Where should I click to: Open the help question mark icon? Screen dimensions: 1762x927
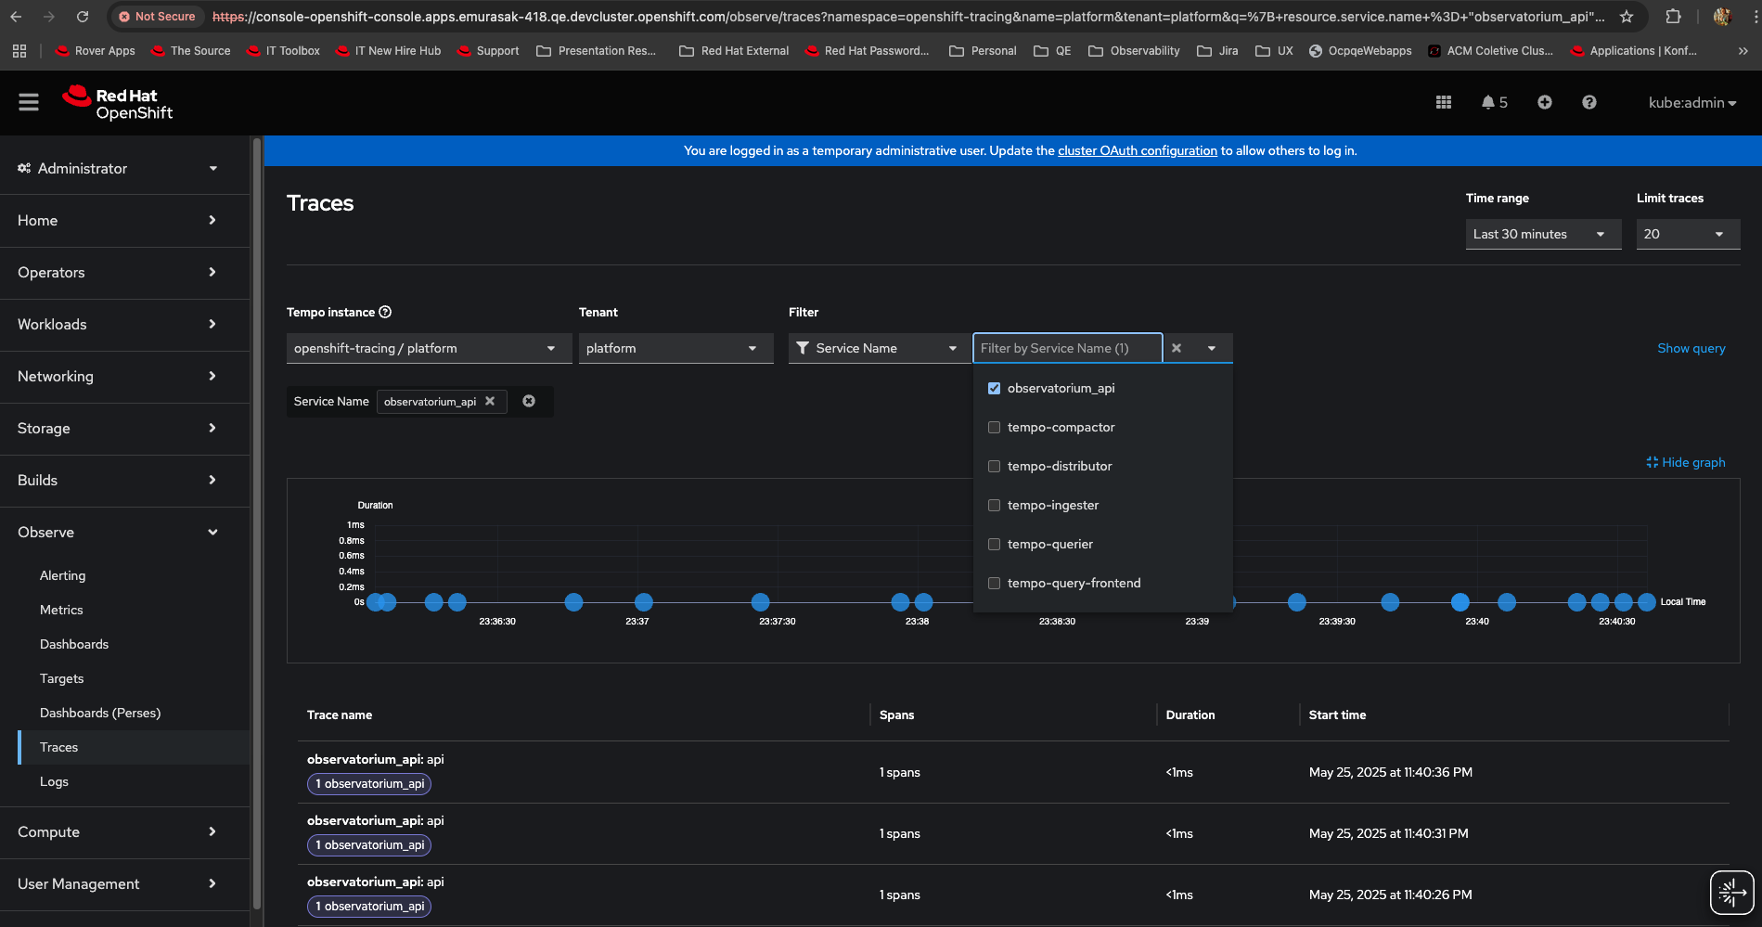click(1588, 102)
